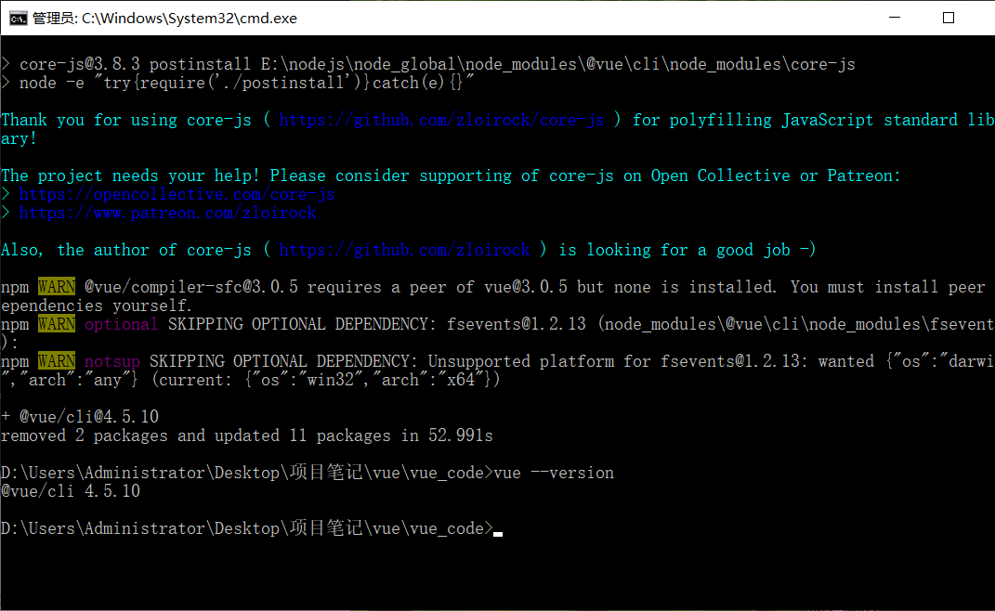Viewport: 995px width, 611px height.
Task: Click the WARN label before 'optional'
Action: coord(57,324)
